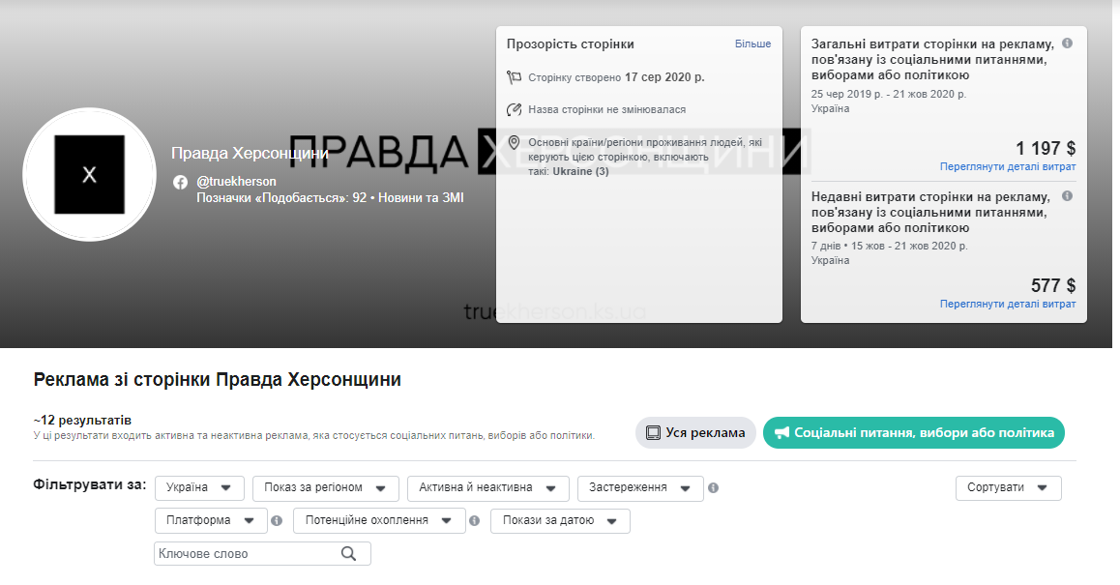The width and height of the screenshot is (1120, 585).
Task: Click the Правда Херсонщини profile picture
Action: pyautogui.click(x=89, y=174)
